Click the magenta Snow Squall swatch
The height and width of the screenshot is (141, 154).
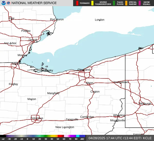pos(140,3)
